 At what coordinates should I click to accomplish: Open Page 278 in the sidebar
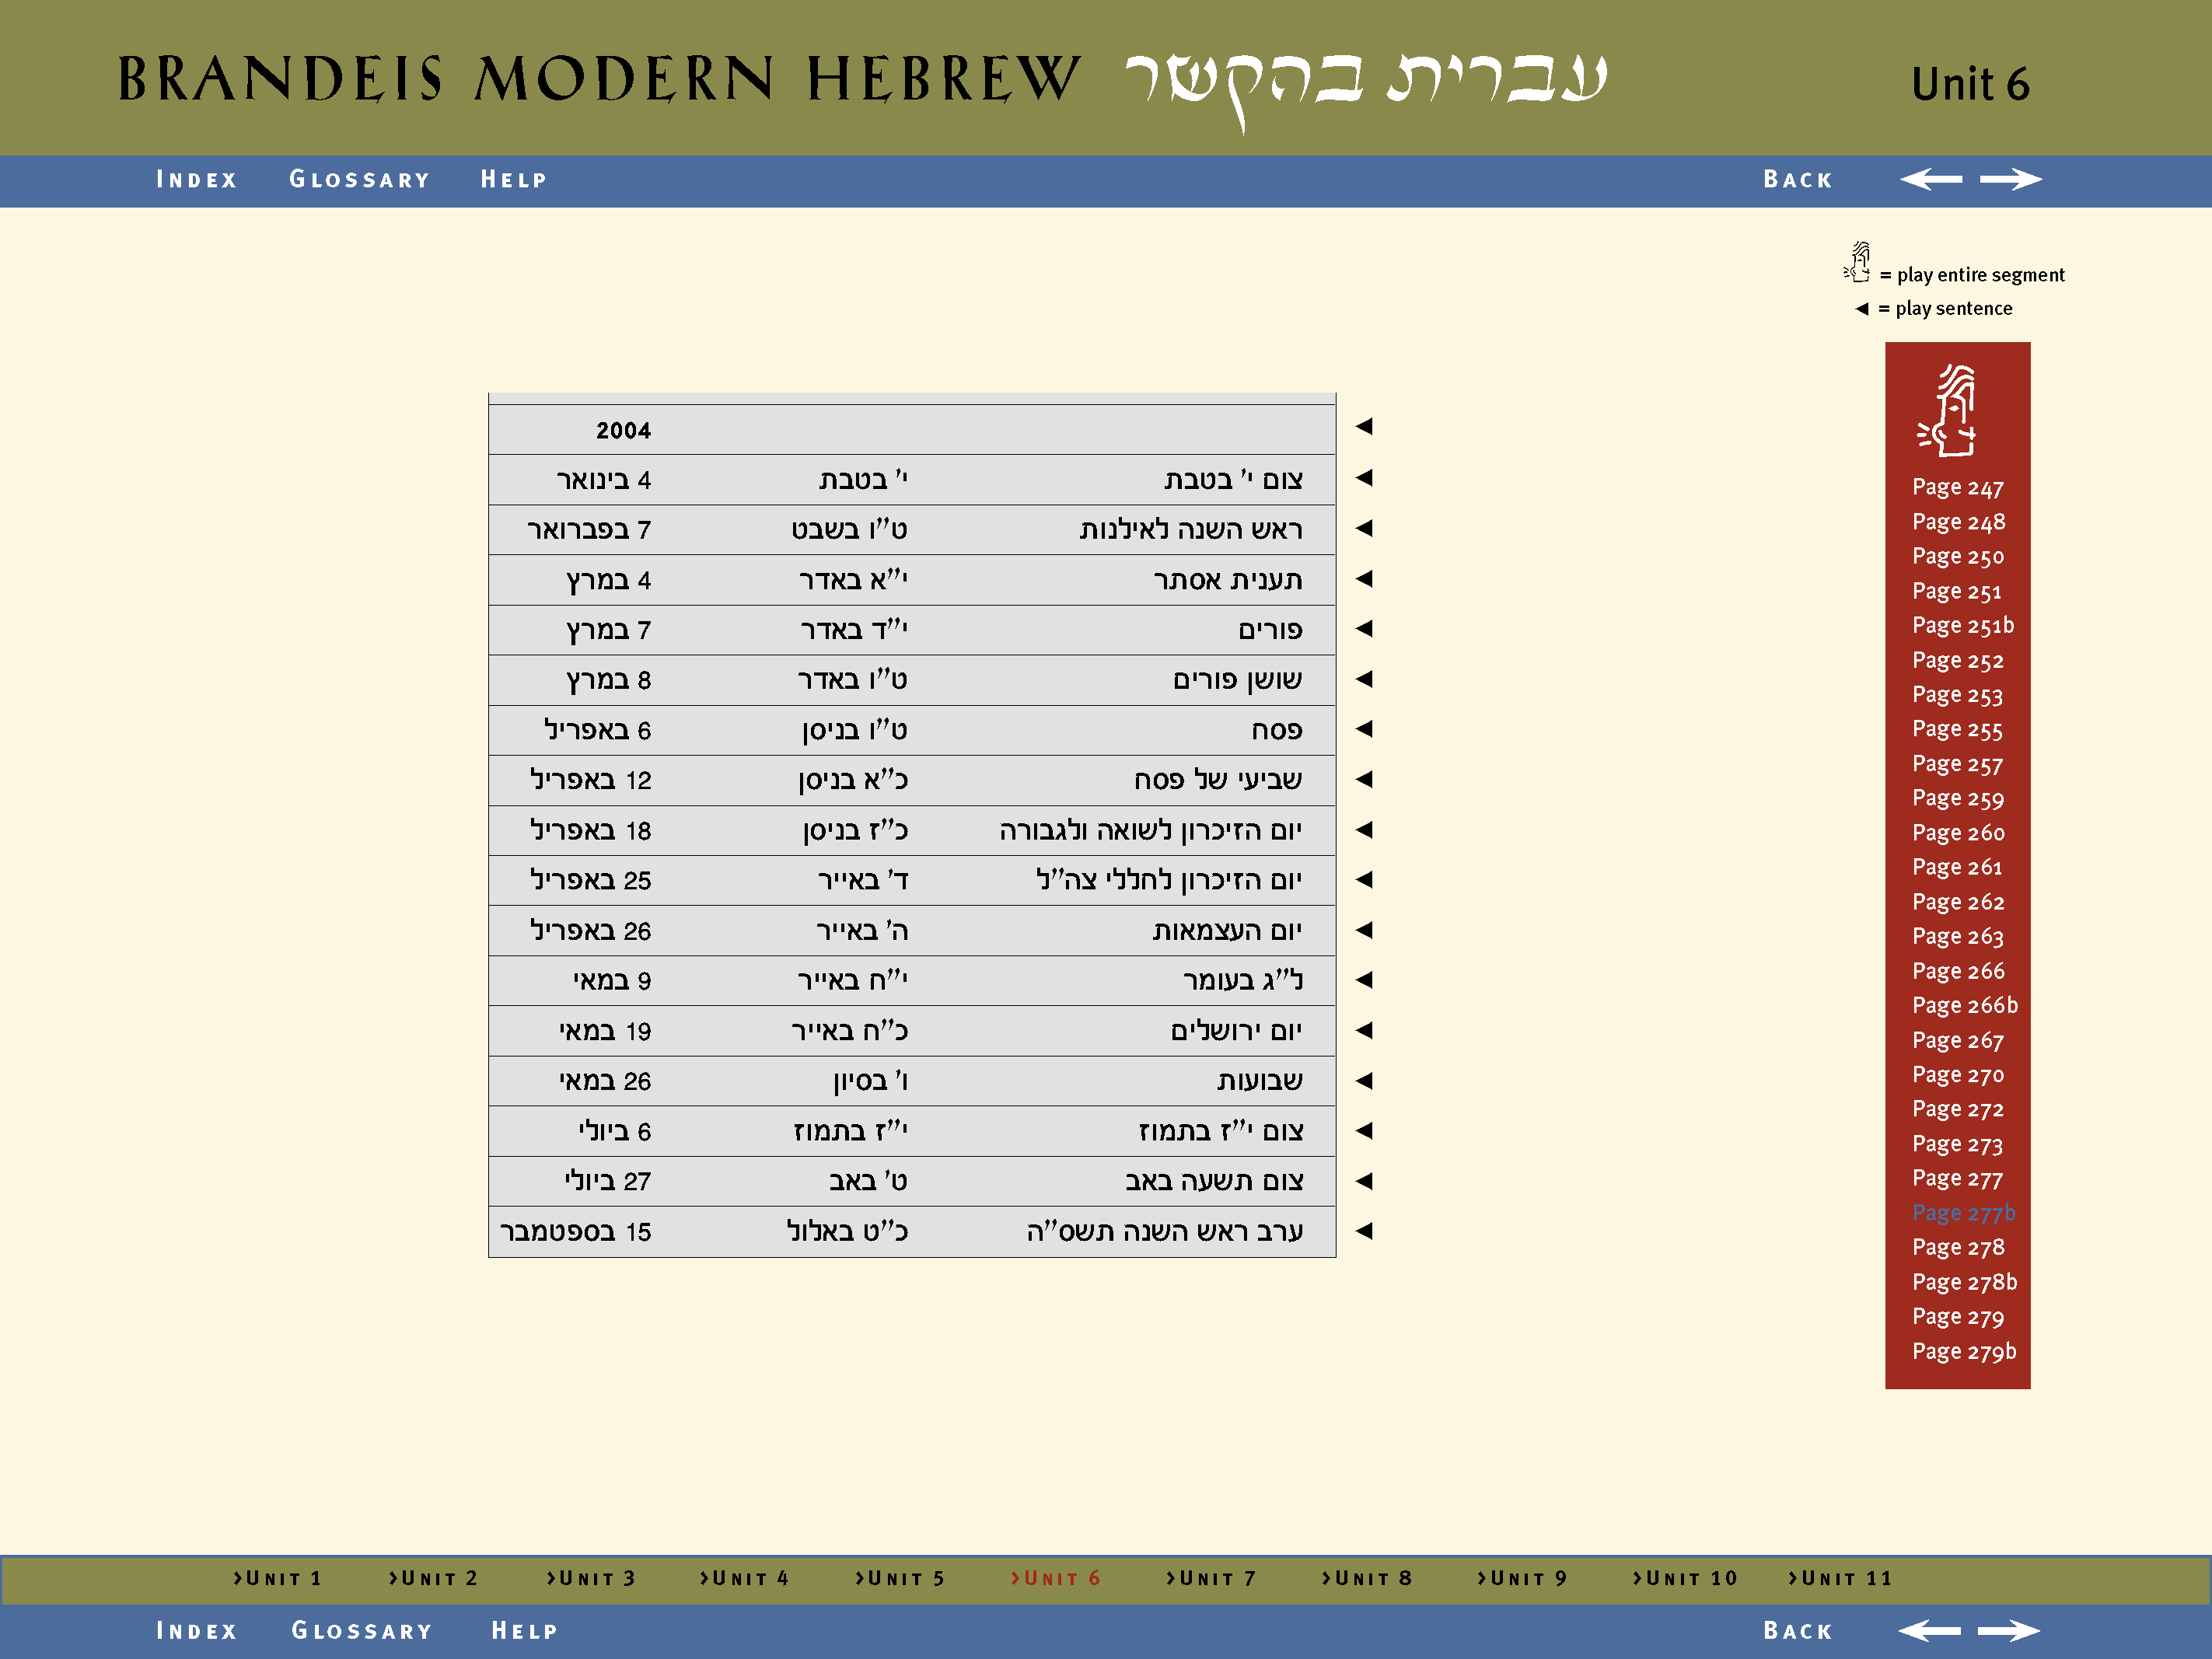click(1958, 1248)
